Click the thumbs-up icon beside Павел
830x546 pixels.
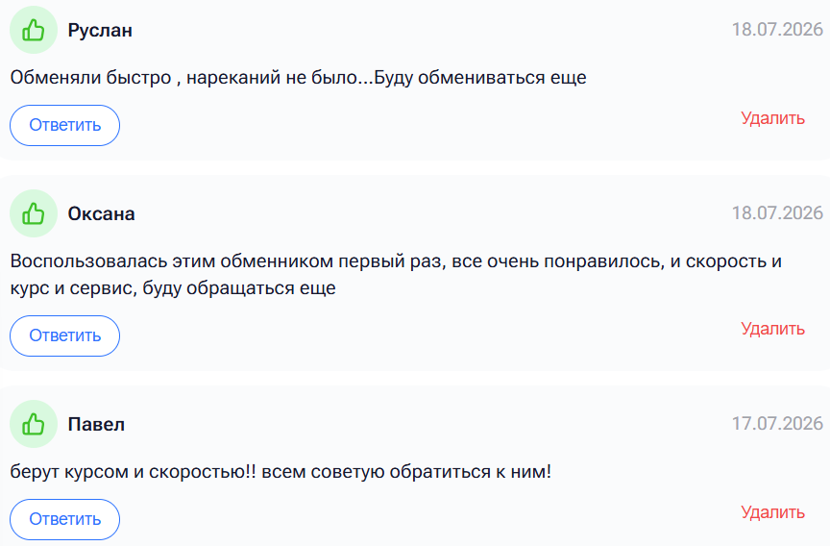pyautogui.click(x=34, y=424)
